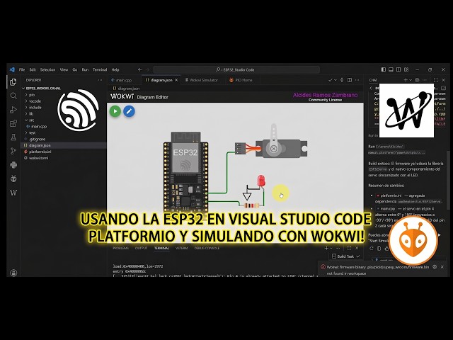Screen dimensions: 453x340
Task: Open main.cpp in the explorer tree
Action: [39, 126]
